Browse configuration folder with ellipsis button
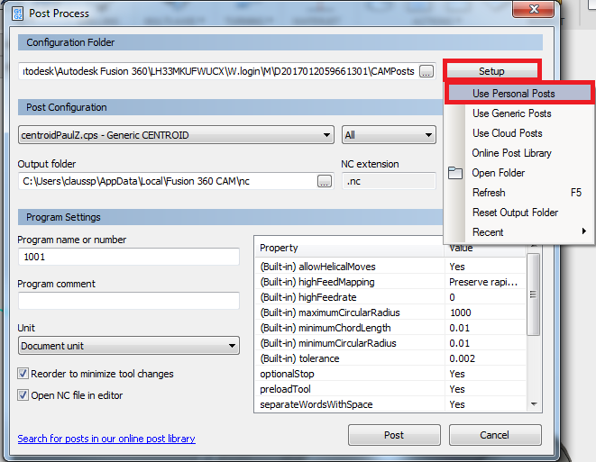This screenshot has width=596, height=462. 426,71
